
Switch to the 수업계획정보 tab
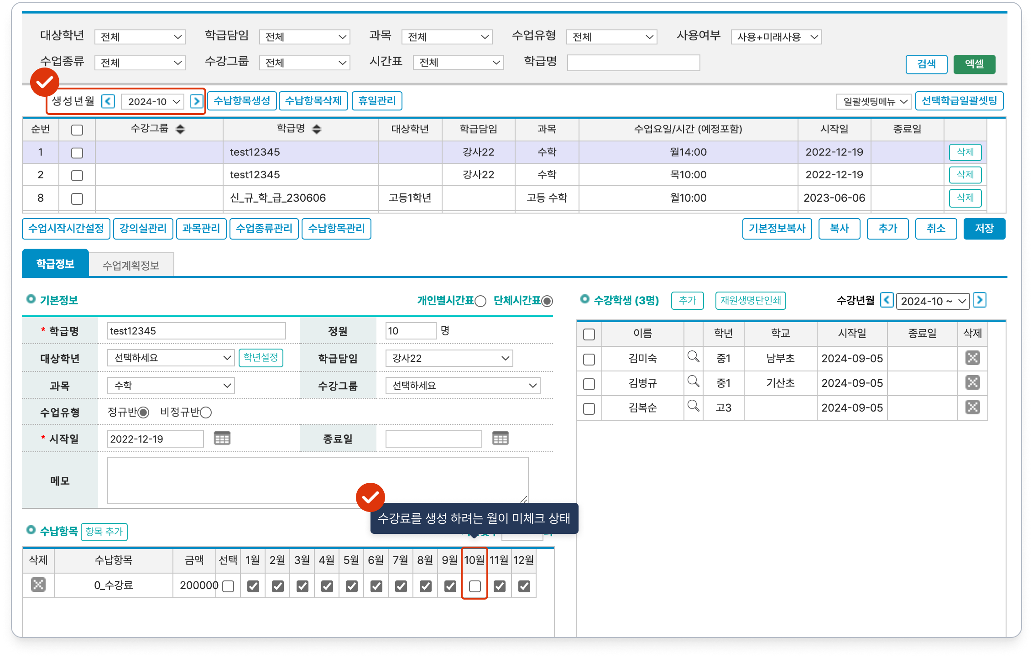pos(131,265)
